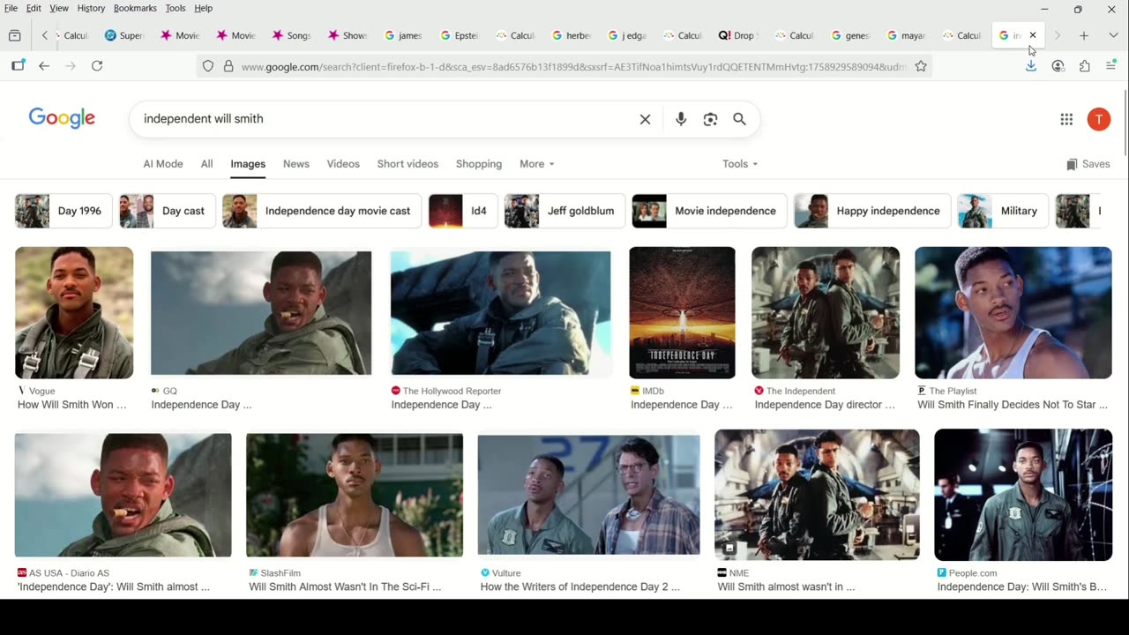Screen dimensions: 1129x635
Task: Open 'Will Smith Finally Decides Not To Star' link
Action: tap(1013, 405)
